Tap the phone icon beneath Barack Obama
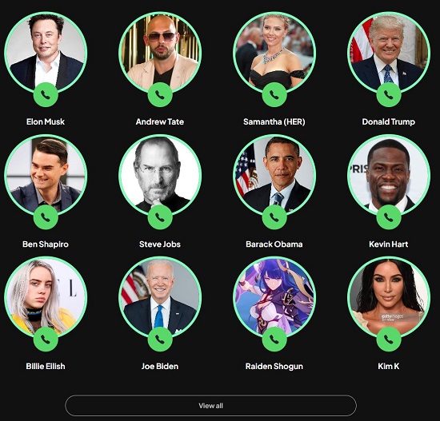440x421 pixels. 274,217
